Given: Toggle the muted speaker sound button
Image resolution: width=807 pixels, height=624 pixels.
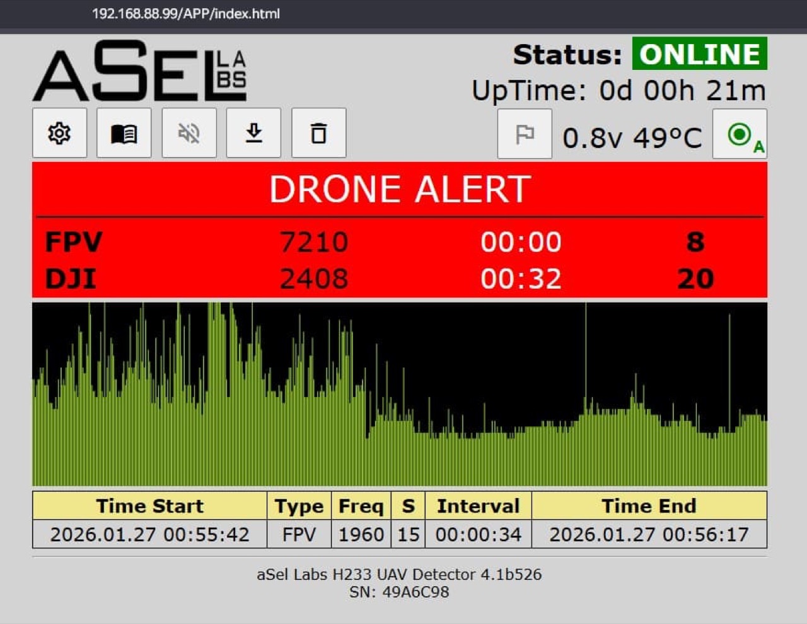Looking at the screenshot, I should (x=189, y=133).
